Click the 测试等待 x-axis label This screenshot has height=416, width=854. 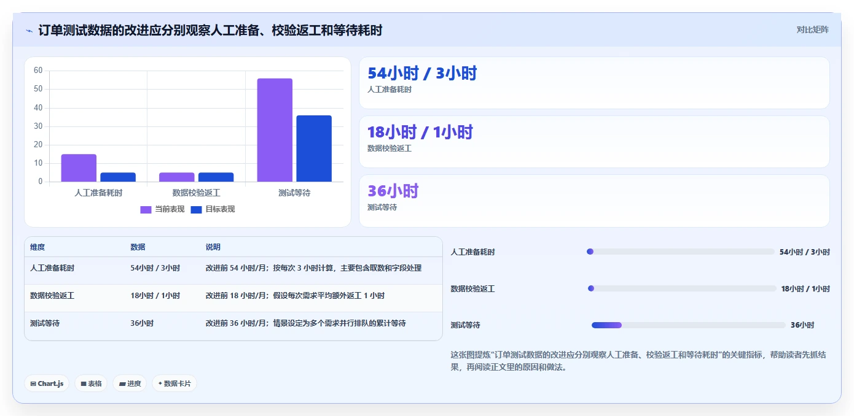point(294,193)
